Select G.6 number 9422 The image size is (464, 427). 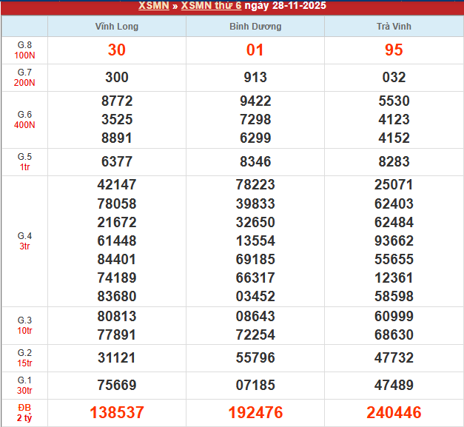[255, 101]
